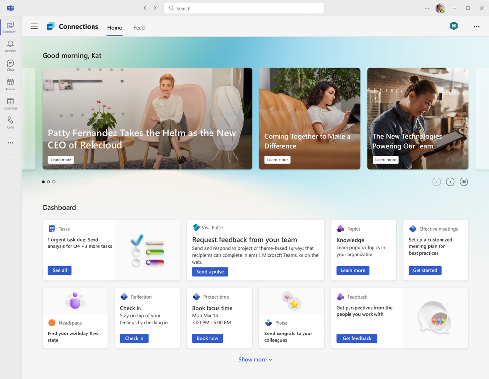Click Learn more on Coming Together story

tap(277, 160)
